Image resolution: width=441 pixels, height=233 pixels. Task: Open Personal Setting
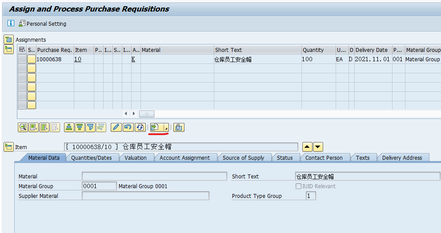coord(43,24)
